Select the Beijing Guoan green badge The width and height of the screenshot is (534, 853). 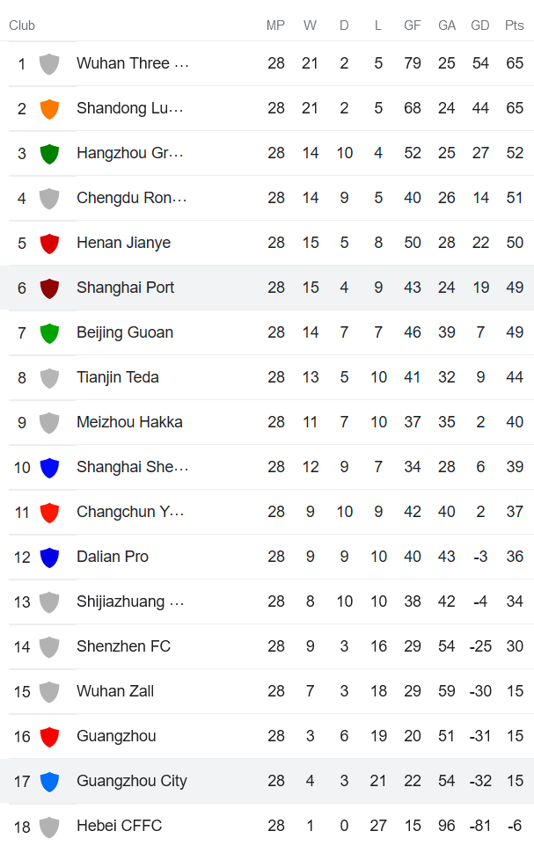(49, 332)
